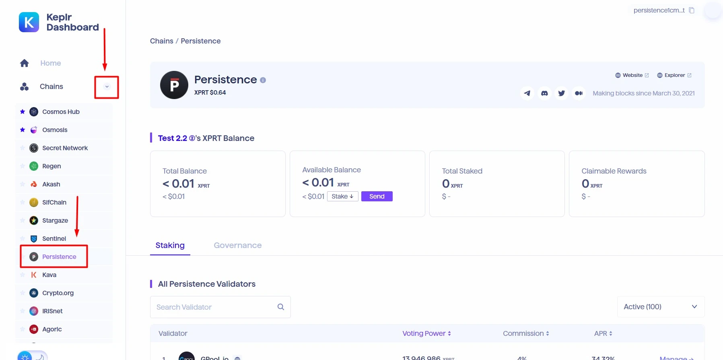The width and height of the screenshot is (723, 360).
Task: Toggle light/dark theme switch
Action: (x=33, y=356)
